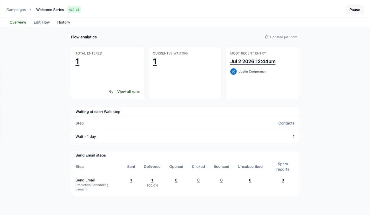
Task: Click the Send Email steps heading
Action: [91, 155]
